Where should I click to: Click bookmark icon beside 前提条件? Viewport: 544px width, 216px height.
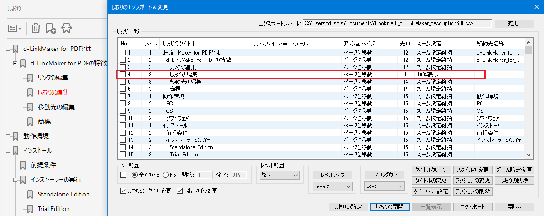(22, 165)
